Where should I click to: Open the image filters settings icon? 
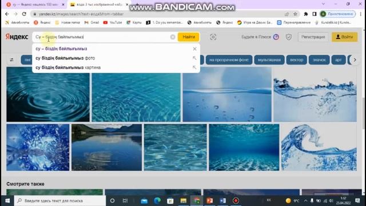(x=11, y=60)
